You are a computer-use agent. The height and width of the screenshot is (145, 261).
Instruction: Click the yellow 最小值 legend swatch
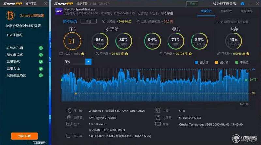(x=216, y=62)
